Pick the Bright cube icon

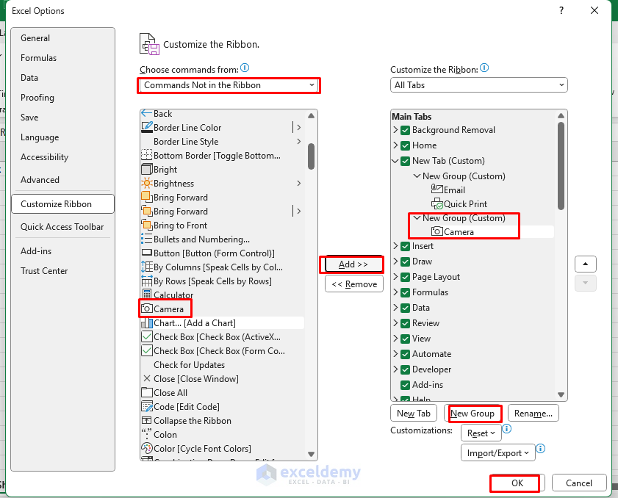[147, 170]
